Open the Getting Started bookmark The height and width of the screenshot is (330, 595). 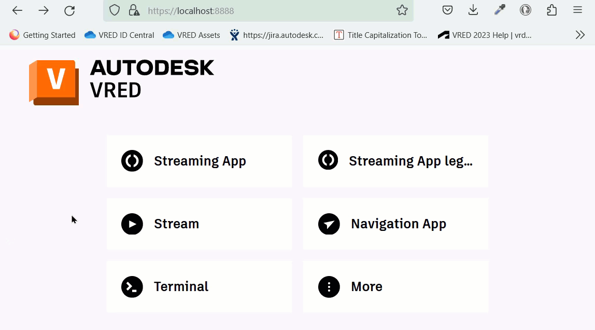(x=42, y=35)
